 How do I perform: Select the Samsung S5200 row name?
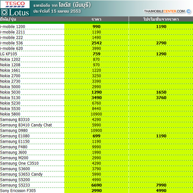pos(15,180)
